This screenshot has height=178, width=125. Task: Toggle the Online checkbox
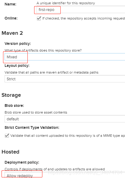click(x=39, y=18)
